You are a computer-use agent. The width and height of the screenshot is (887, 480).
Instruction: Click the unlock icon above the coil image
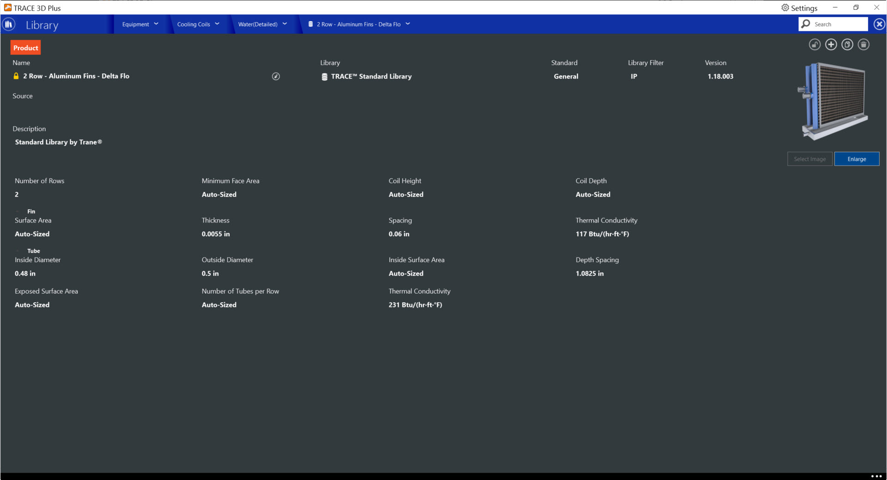(814, 45)
